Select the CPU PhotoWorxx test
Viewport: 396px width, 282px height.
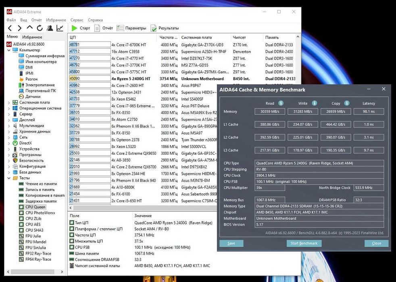(37, 213)
